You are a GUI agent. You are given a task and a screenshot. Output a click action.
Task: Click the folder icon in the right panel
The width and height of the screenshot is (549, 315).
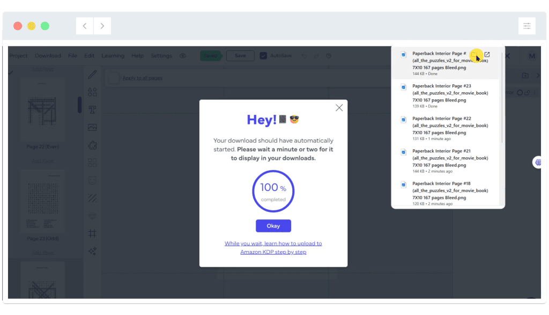tap(525, 75)
